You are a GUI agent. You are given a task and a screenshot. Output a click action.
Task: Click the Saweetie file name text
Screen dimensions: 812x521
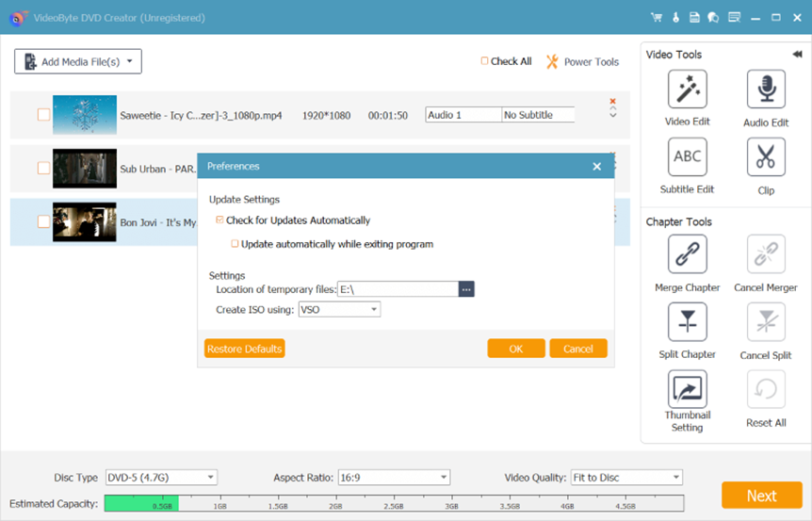[201, 115]
